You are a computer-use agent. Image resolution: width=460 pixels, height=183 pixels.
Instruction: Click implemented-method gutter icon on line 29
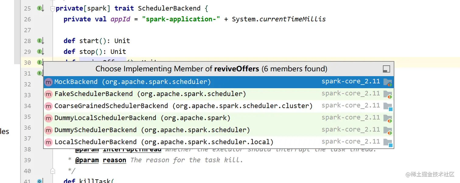tap(40, 52)
